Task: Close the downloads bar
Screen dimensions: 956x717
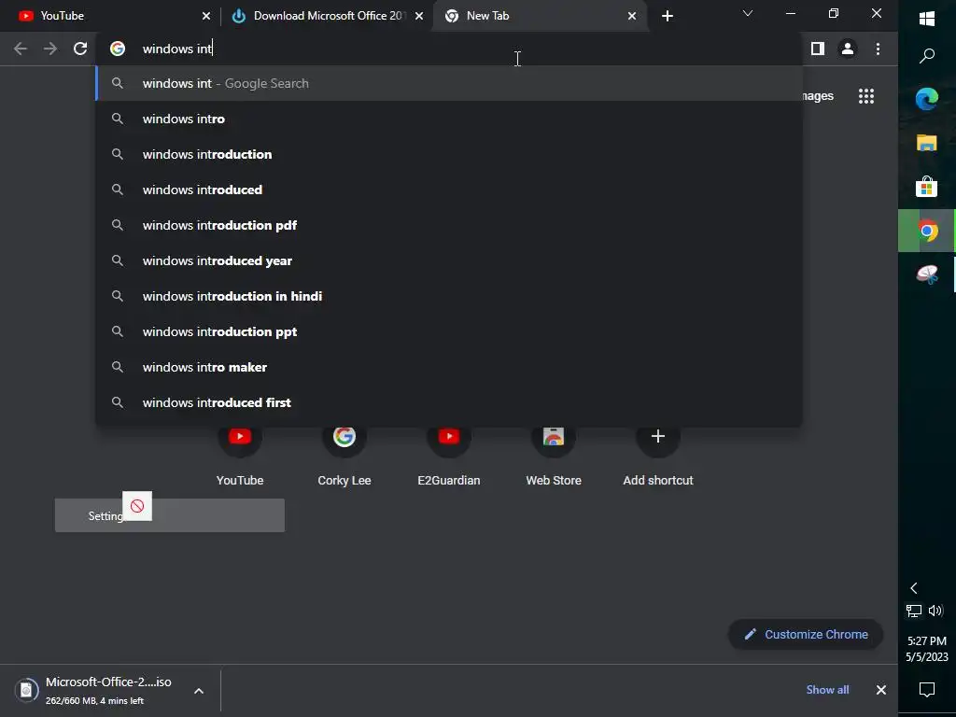Action: (881, 690)
